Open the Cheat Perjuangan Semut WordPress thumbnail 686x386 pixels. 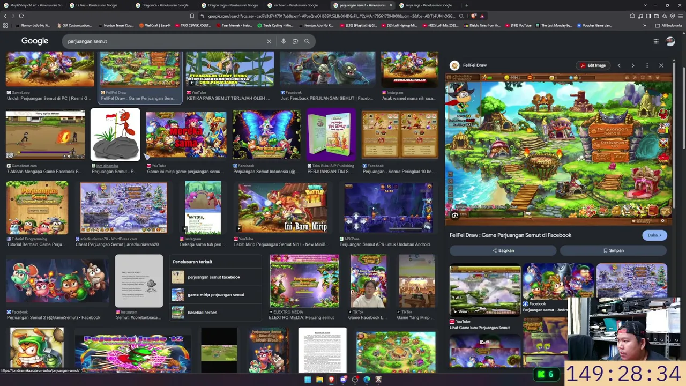(123, 208)
